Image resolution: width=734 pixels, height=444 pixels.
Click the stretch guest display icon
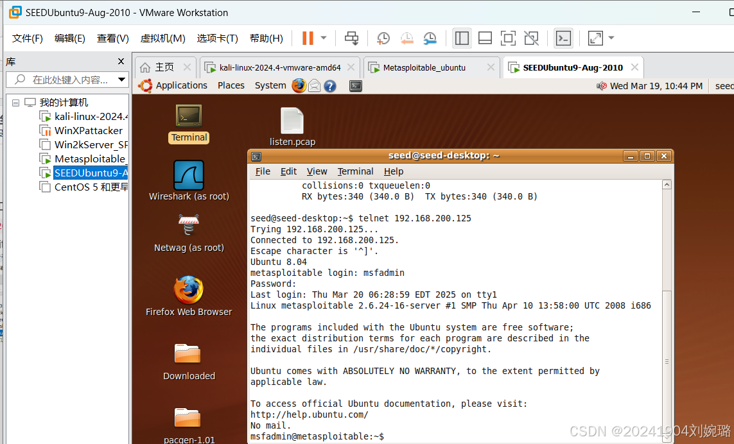(595, 38)
